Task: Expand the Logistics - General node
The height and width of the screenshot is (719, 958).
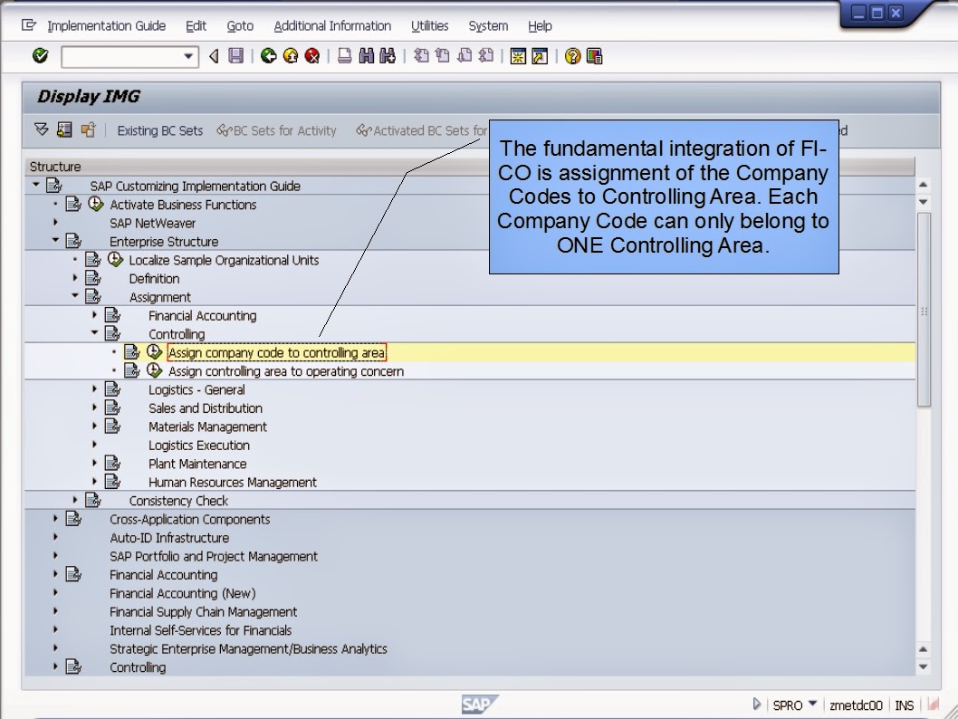Action: (x=94, y=389)
